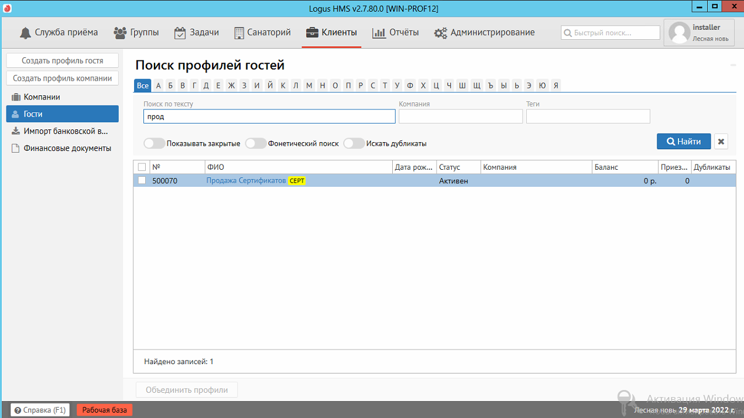Enable the Фонетический поиск switch
The image size is (744, 418).
(255, 143)
